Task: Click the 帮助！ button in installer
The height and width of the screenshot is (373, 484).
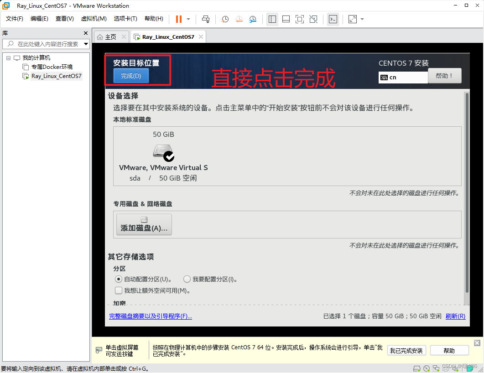Action: (445, 76)
